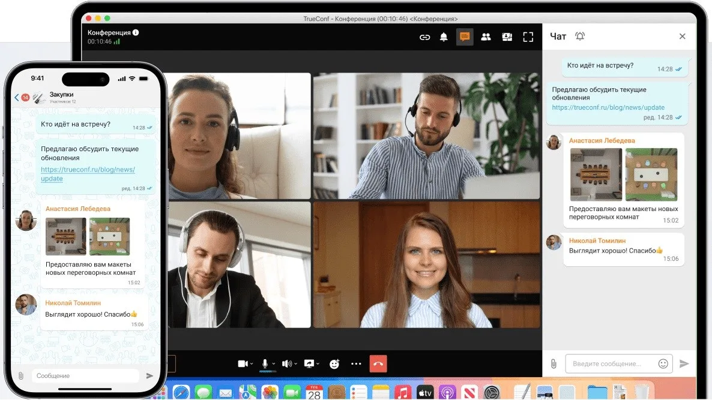Expand the screen sharing options arrow
Screen dimensions: 712x400
coord(318,364)
